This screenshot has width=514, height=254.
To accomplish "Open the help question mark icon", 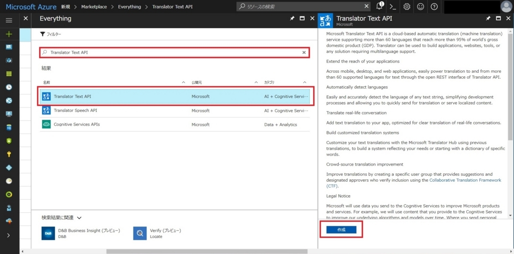I will pos(434,7).
